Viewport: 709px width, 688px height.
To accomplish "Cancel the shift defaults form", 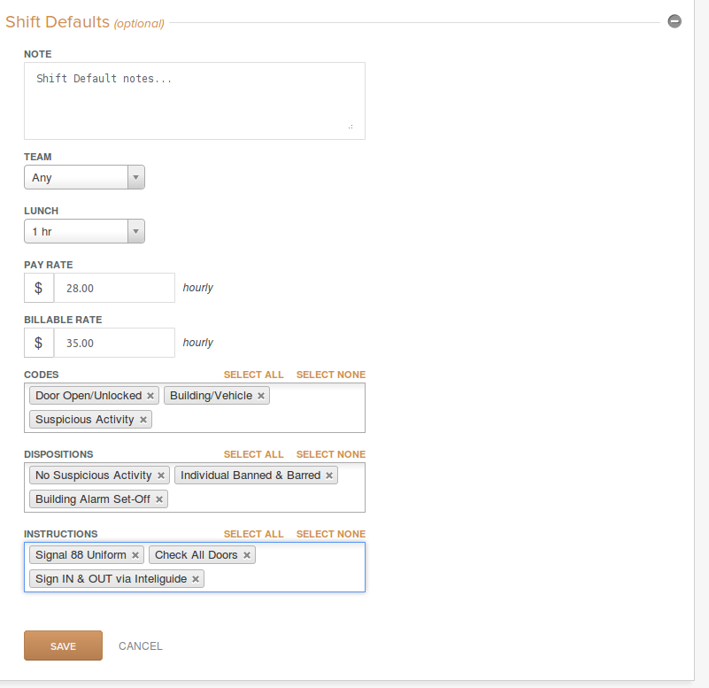I will coord(140,645).
